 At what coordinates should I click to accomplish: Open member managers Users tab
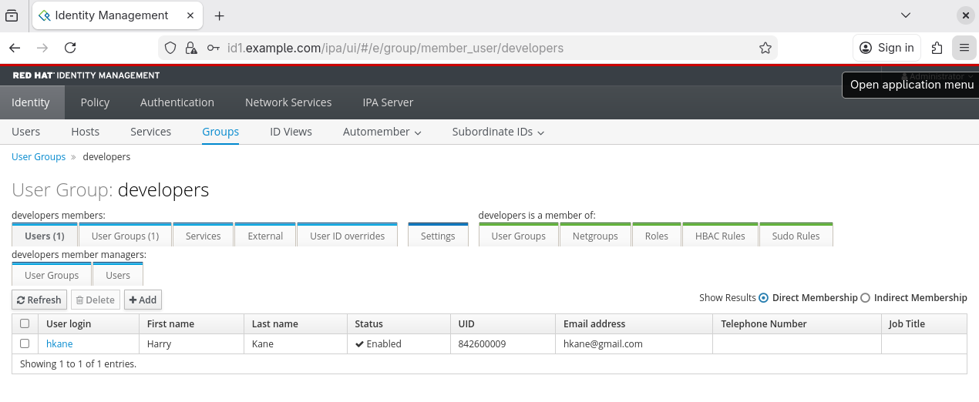click(x=118, y=275)
